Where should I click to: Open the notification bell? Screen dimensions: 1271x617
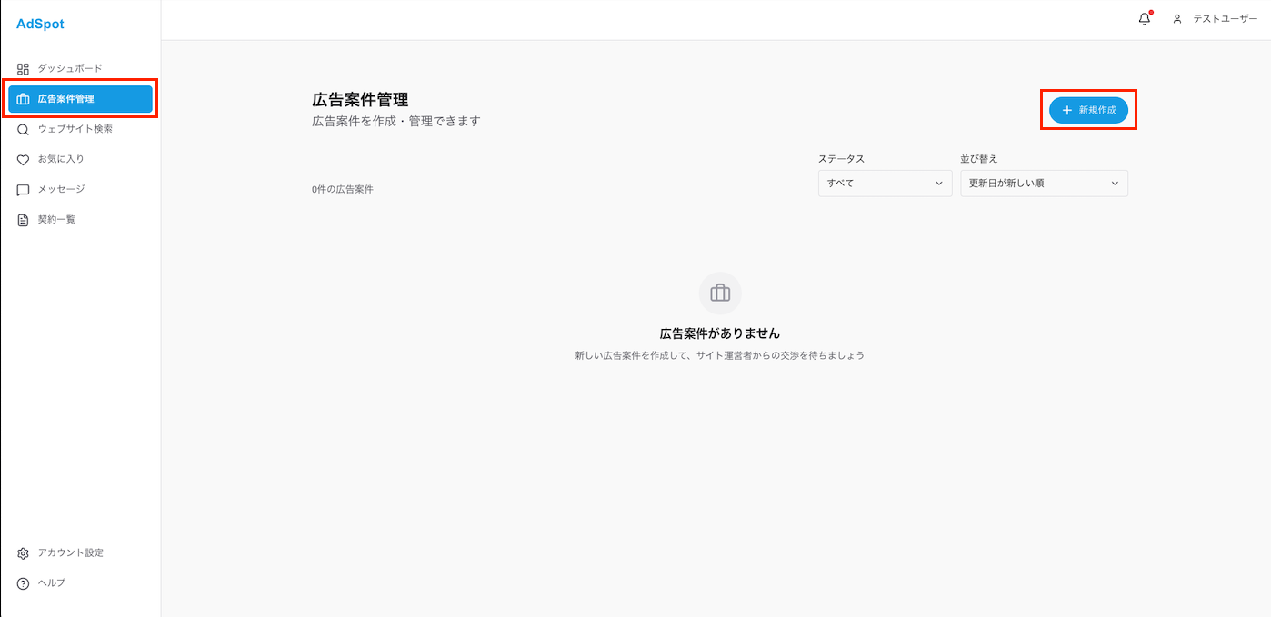coord(1145,19)
